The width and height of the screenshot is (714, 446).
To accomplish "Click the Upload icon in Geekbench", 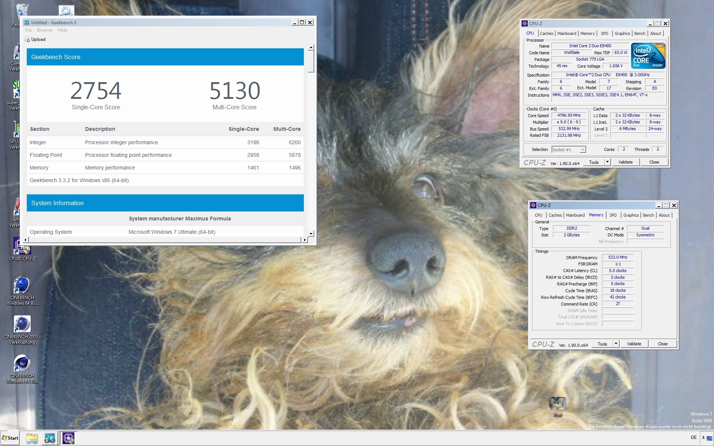I will tap(27, 39).
